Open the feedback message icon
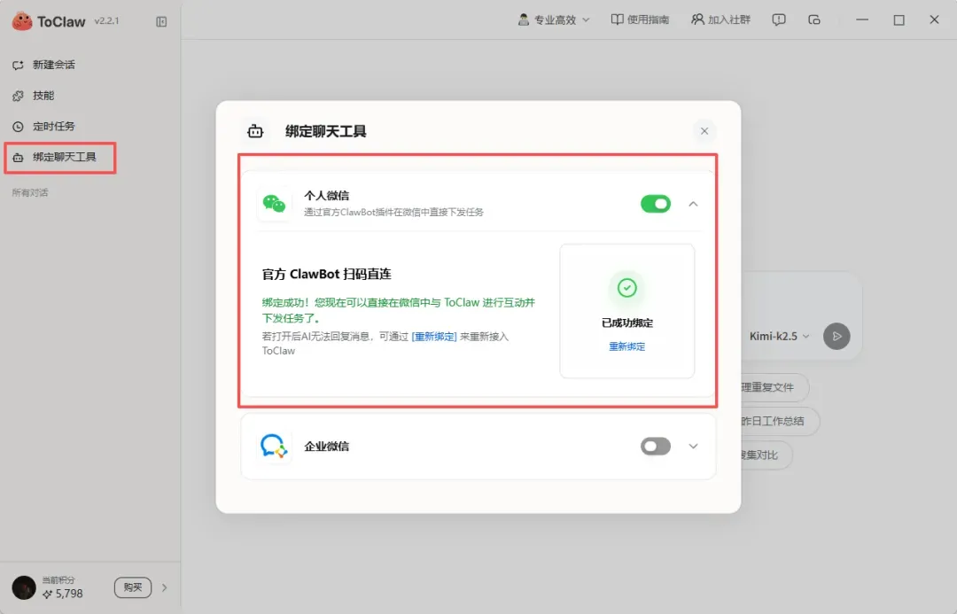The height and width of the screenshot is (614, 957). point(779,20)
